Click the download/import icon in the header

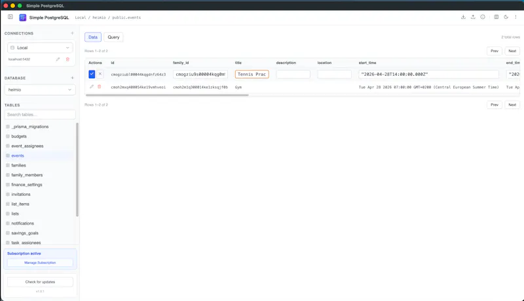click(x=463, y=17)
